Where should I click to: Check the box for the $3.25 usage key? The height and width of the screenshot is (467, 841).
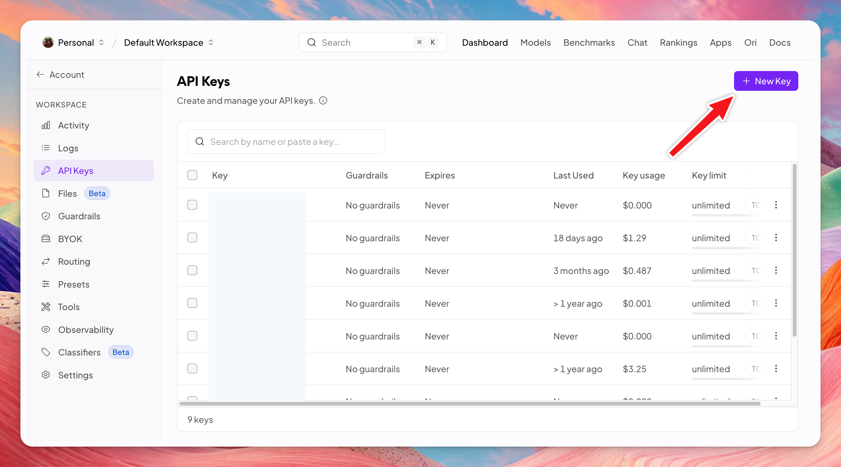[192, 368]
